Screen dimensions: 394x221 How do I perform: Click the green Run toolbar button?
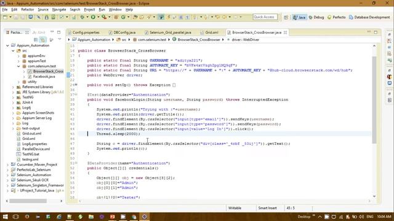(93, 17)
